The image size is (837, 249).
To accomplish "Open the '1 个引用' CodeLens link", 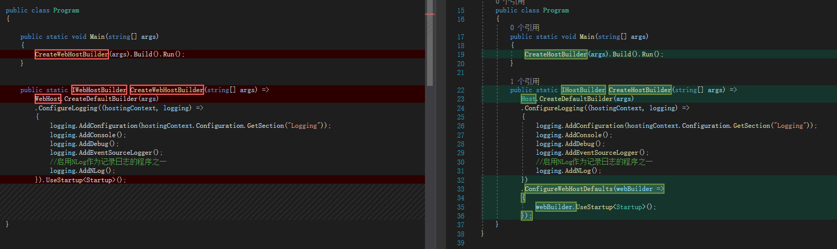I will pyautogui.click(x=524, y=81).
